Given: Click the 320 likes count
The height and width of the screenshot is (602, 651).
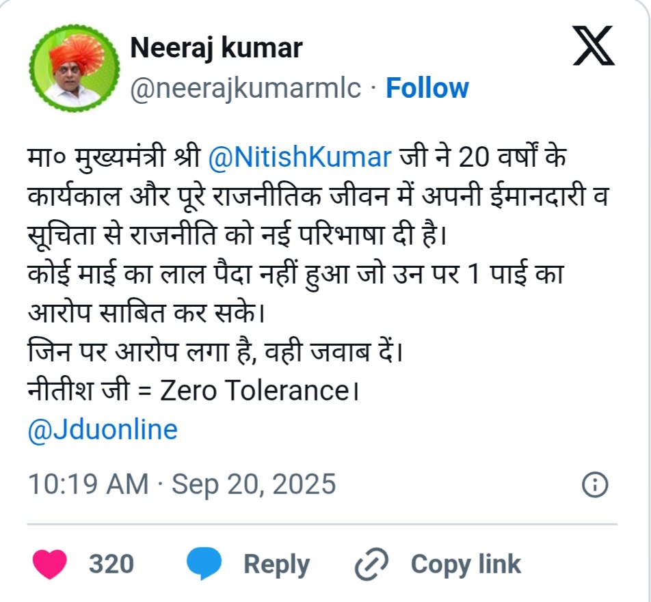Looking at the screenshot, I should coord(111,565).
